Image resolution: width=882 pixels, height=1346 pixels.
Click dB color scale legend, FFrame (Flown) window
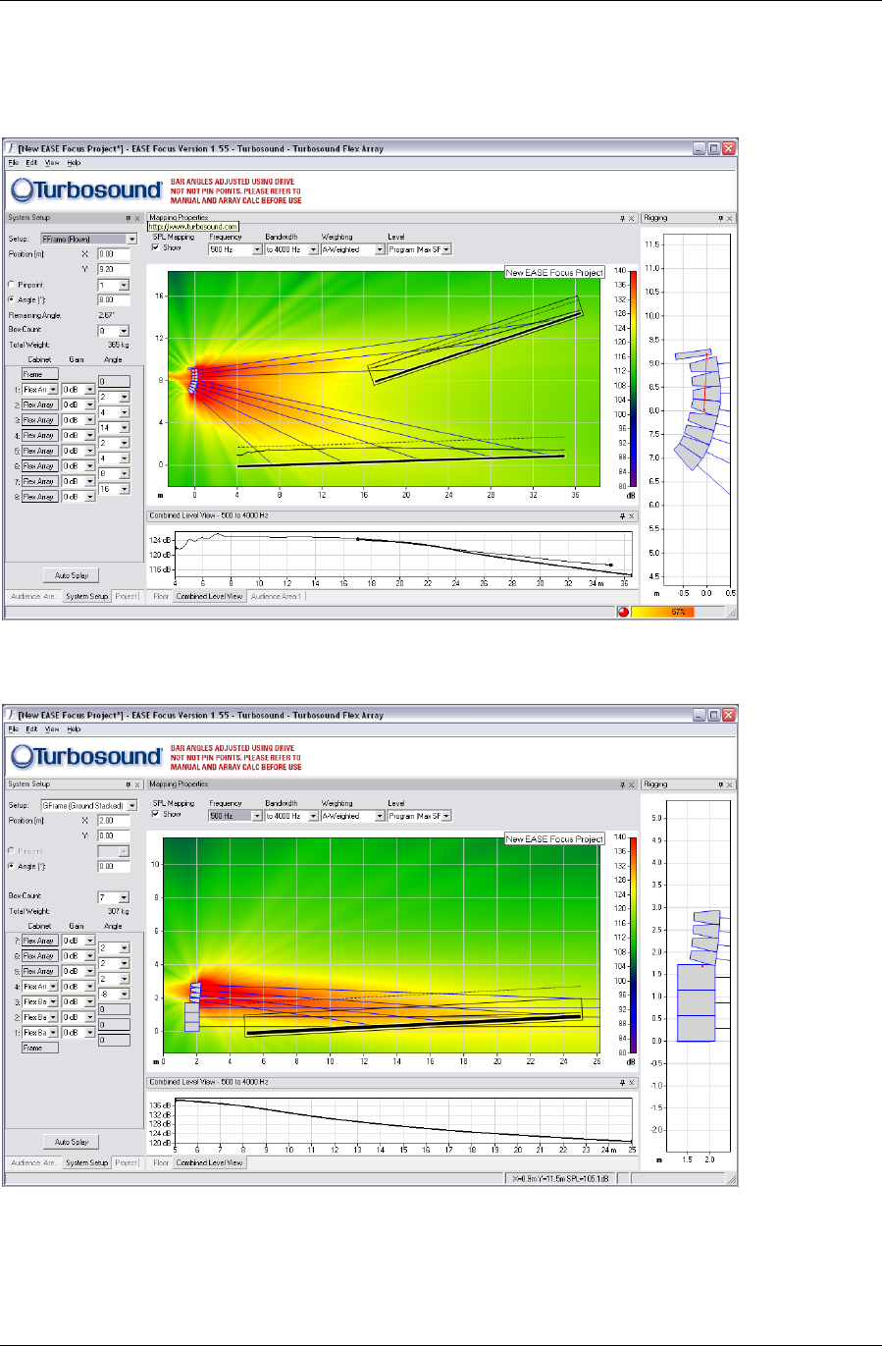633,379
